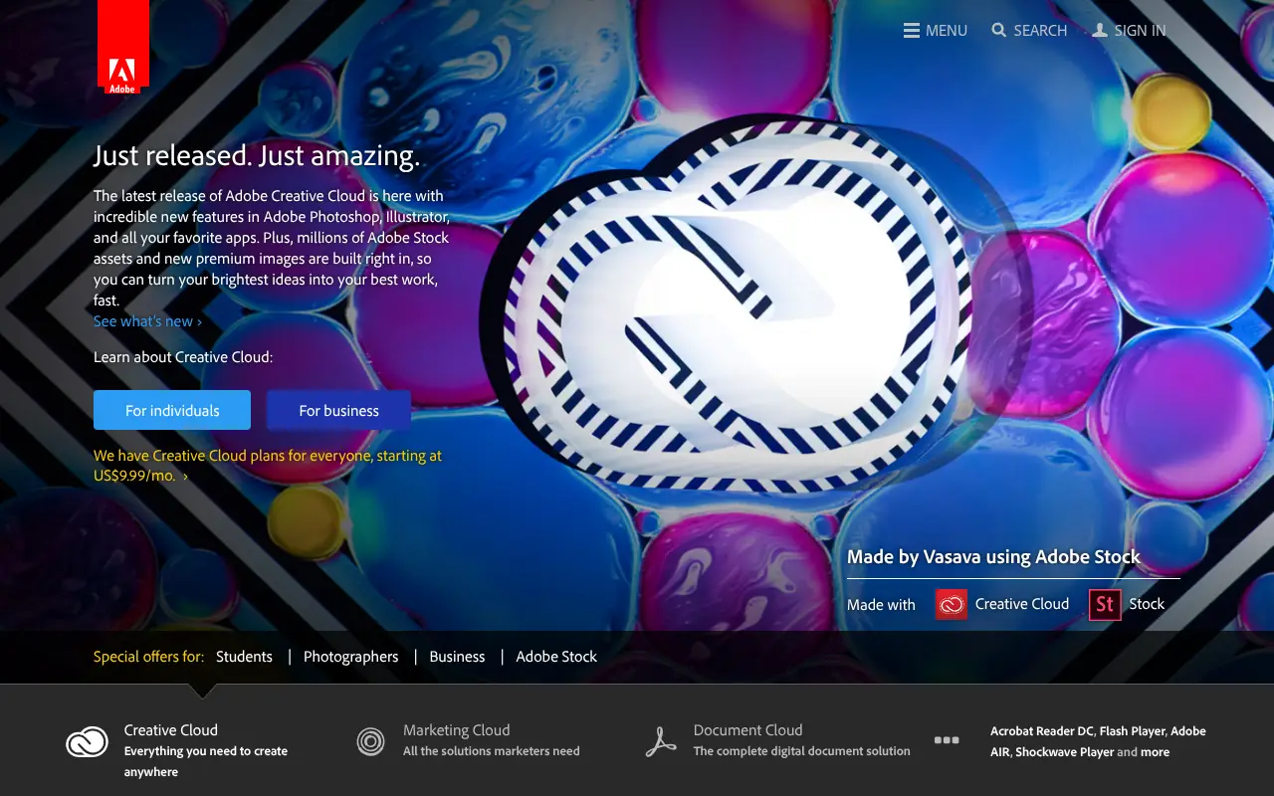This screenshot has height=796, width=1274.
Task: Select the Document Cloud heading
Action: pos(747,730)
